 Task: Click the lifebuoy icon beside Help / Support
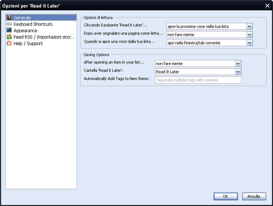pos(9,43)
